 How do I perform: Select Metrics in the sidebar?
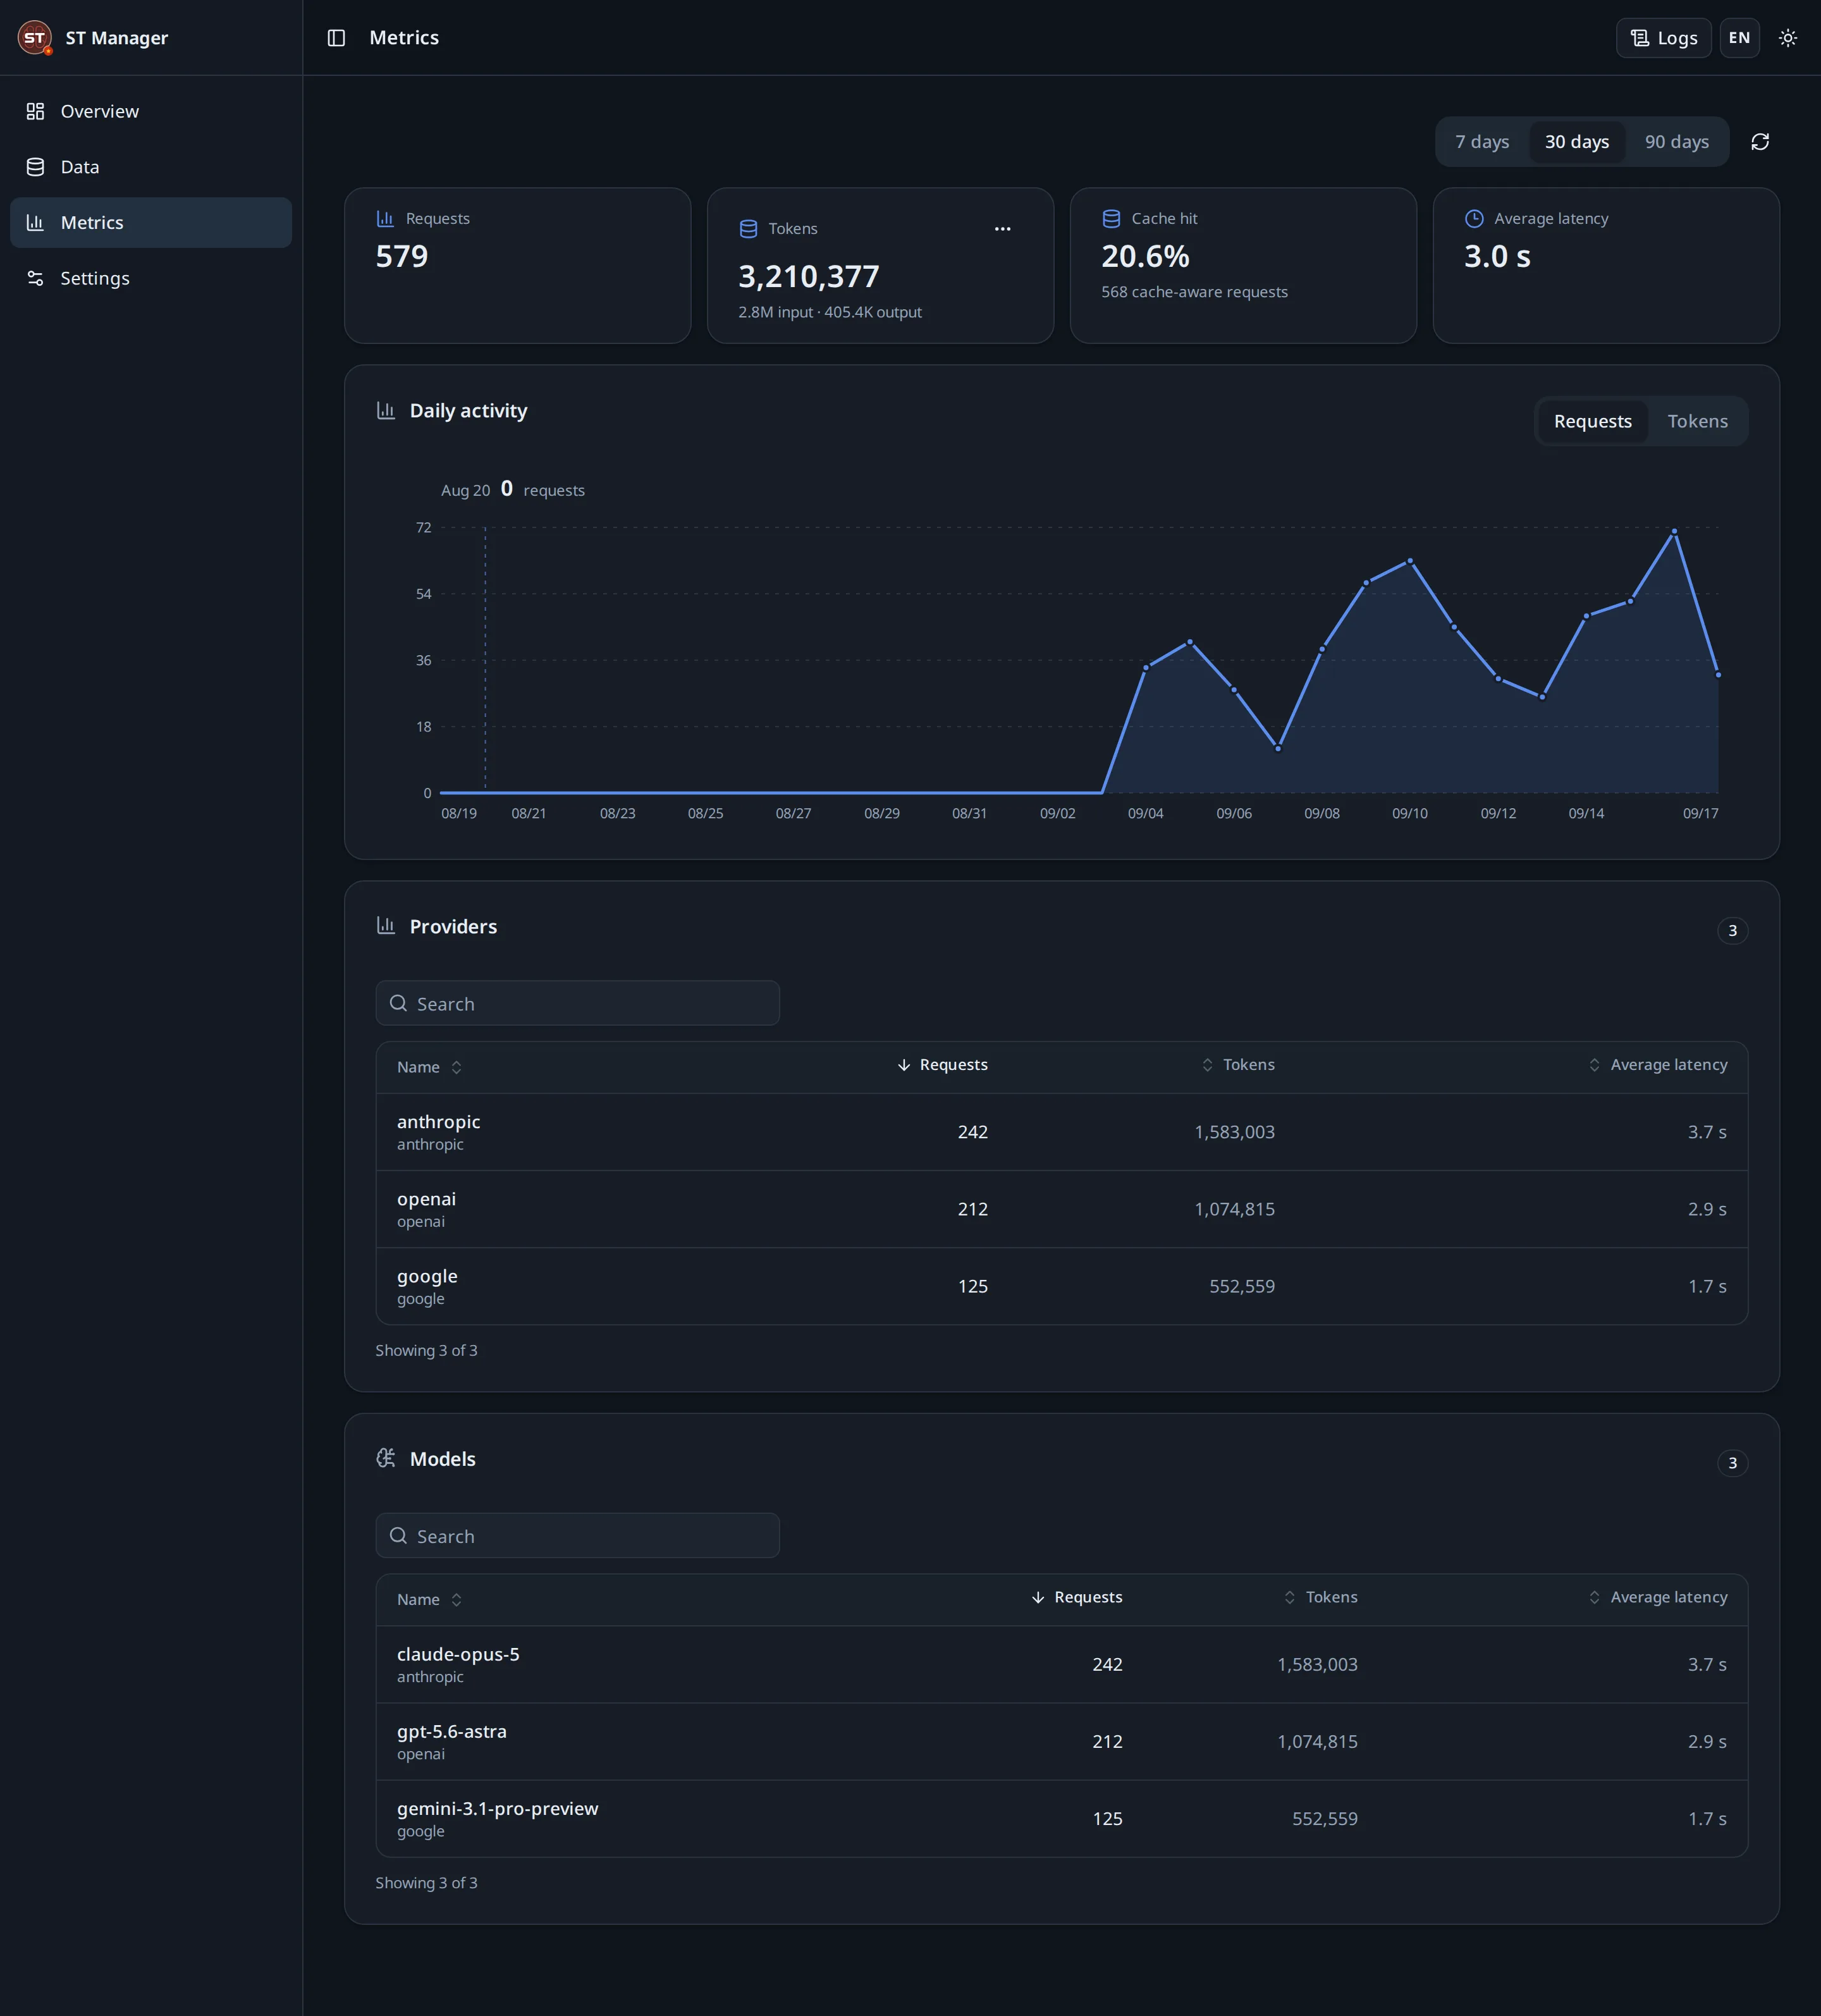151,223
